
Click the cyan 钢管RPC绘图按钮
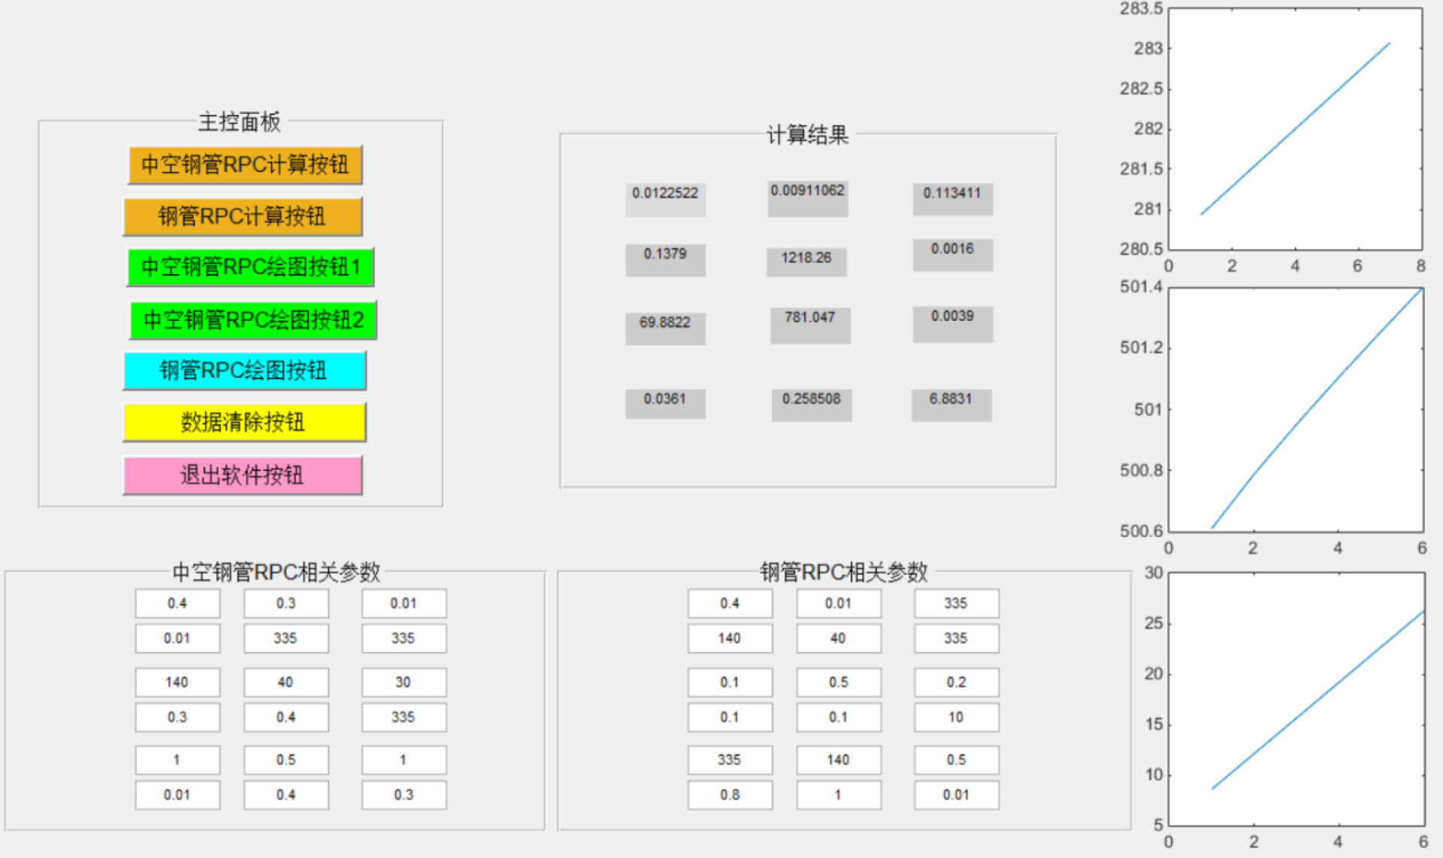point(244,370)
